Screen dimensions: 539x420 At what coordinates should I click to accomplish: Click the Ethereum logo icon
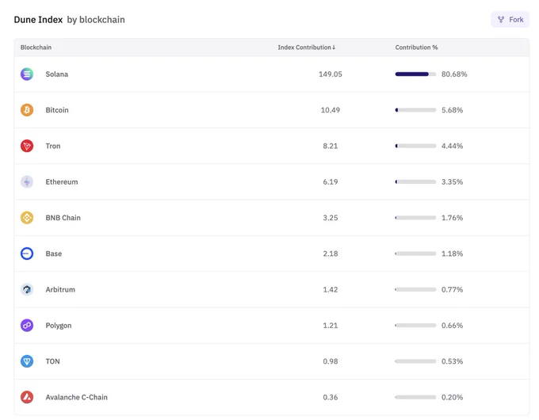pos(27,181)
